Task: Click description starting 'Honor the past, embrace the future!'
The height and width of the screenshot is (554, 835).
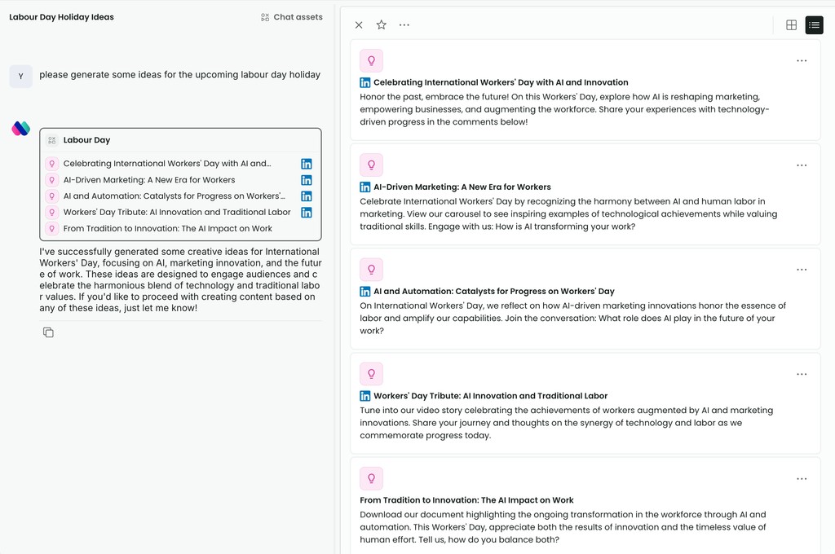Action: 564,109
